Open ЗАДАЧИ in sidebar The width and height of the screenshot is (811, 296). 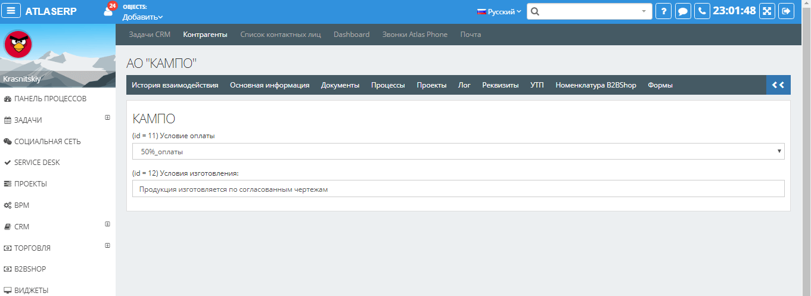coord(23,120)
